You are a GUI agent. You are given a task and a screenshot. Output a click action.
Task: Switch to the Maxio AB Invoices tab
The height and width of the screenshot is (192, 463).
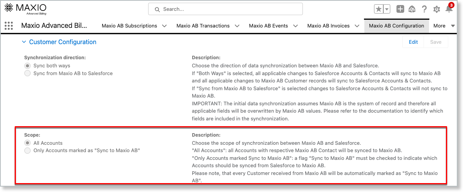(x=328, y=26)
